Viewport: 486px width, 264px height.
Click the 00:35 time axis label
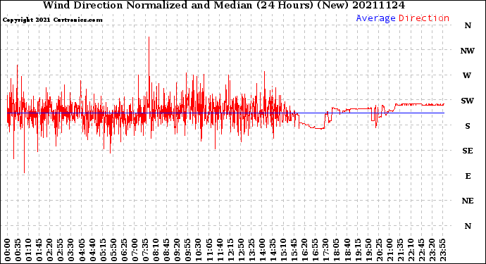tap(18, 250)
